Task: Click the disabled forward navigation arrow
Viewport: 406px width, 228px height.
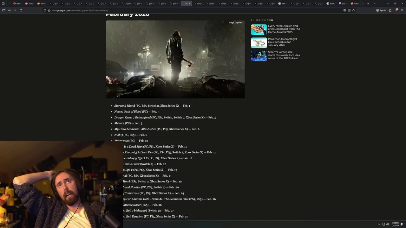Action: click(x=15, y=10)
